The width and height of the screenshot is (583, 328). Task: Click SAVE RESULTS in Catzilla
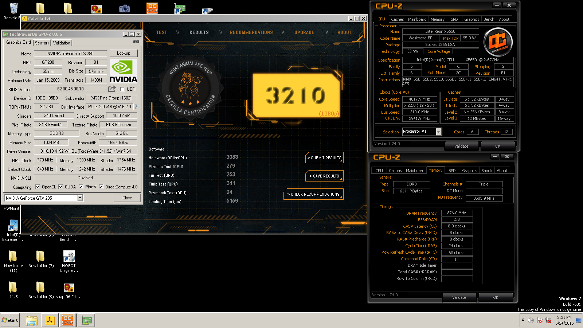[324, 176]
